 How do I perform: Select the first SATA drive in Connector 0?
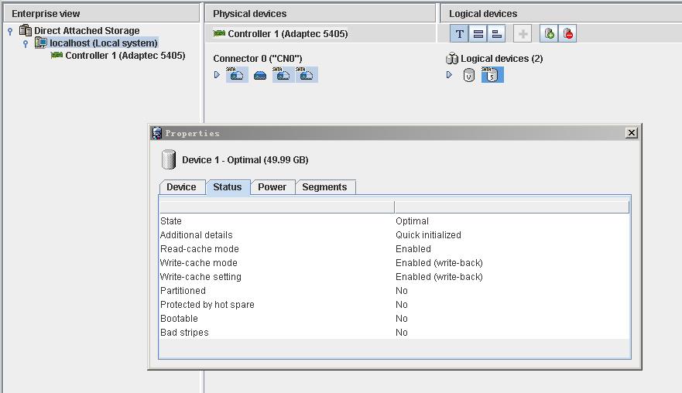(237, 75)
